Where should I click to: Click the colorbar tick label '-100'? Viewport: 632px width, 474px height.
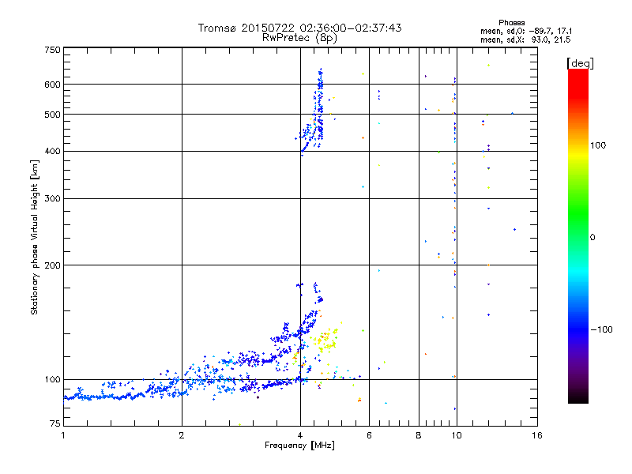point(601,329)
